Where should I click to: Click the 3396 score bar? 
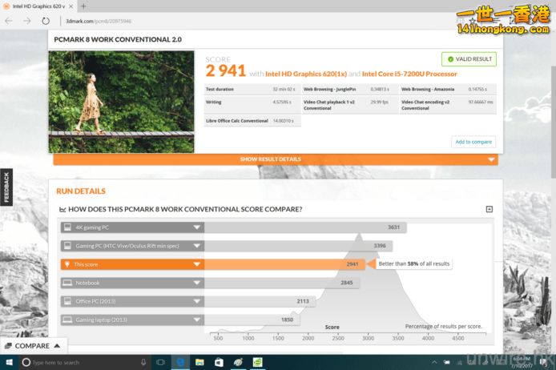click(298, 246)
